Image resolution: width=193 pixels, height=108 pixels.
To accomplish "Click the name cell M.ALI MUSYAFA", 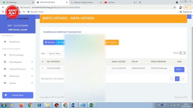I will (x=119, y=68).
